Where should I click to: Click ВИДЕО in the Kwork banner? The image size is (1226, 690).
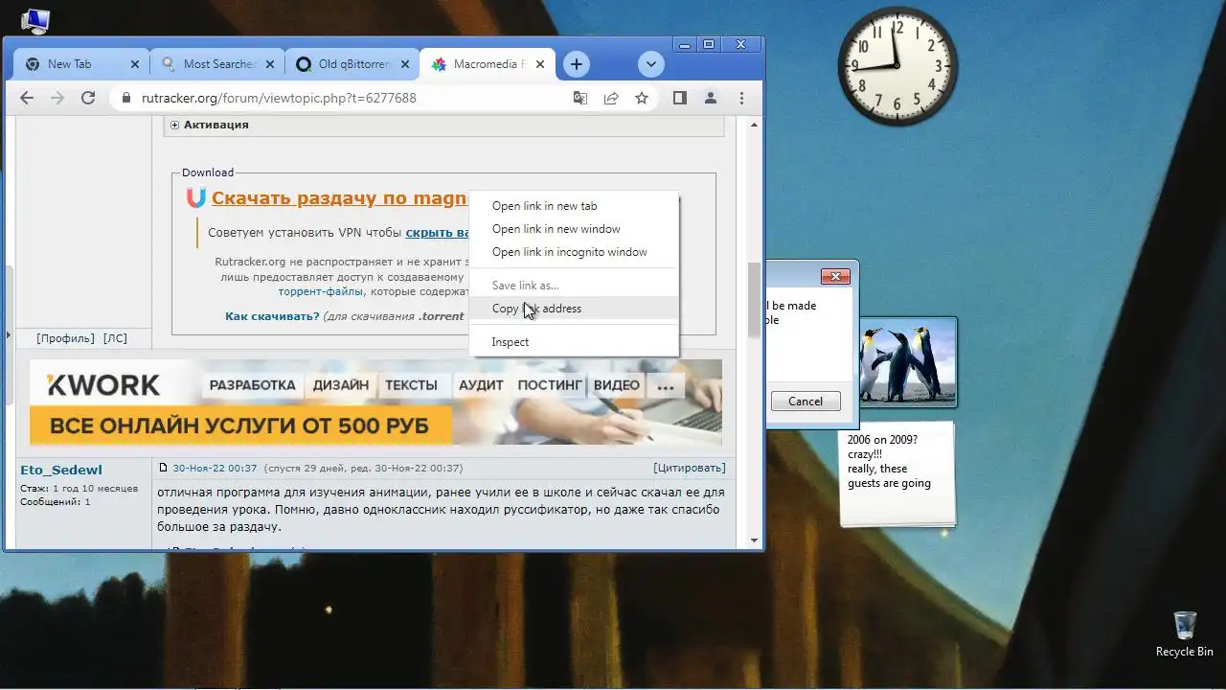[617, 385]
